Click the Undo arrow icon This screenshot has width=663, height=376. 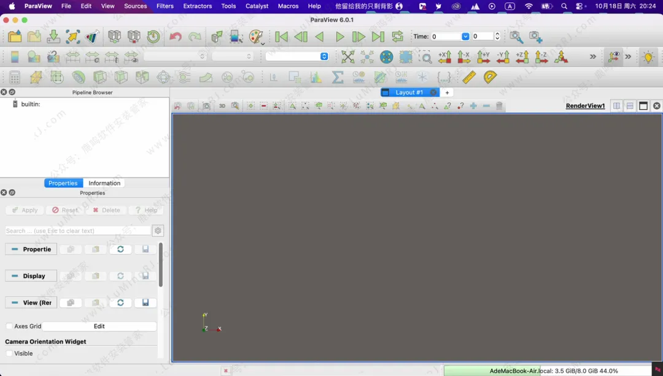coord(176,37)
